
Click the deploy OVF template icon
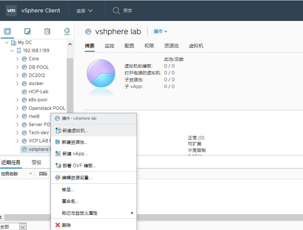tap(58, 165)
